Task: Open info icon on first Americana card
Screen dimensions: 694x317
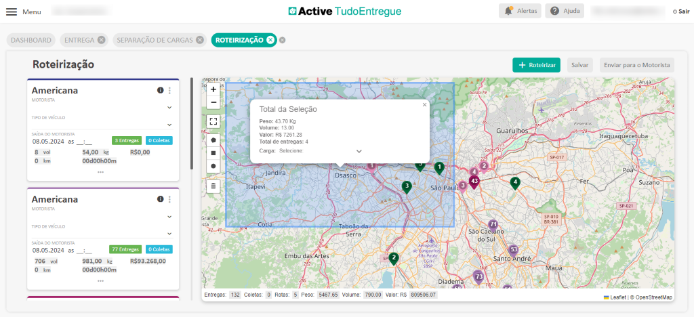Action: pyautogui.click(x=160, y=90)
